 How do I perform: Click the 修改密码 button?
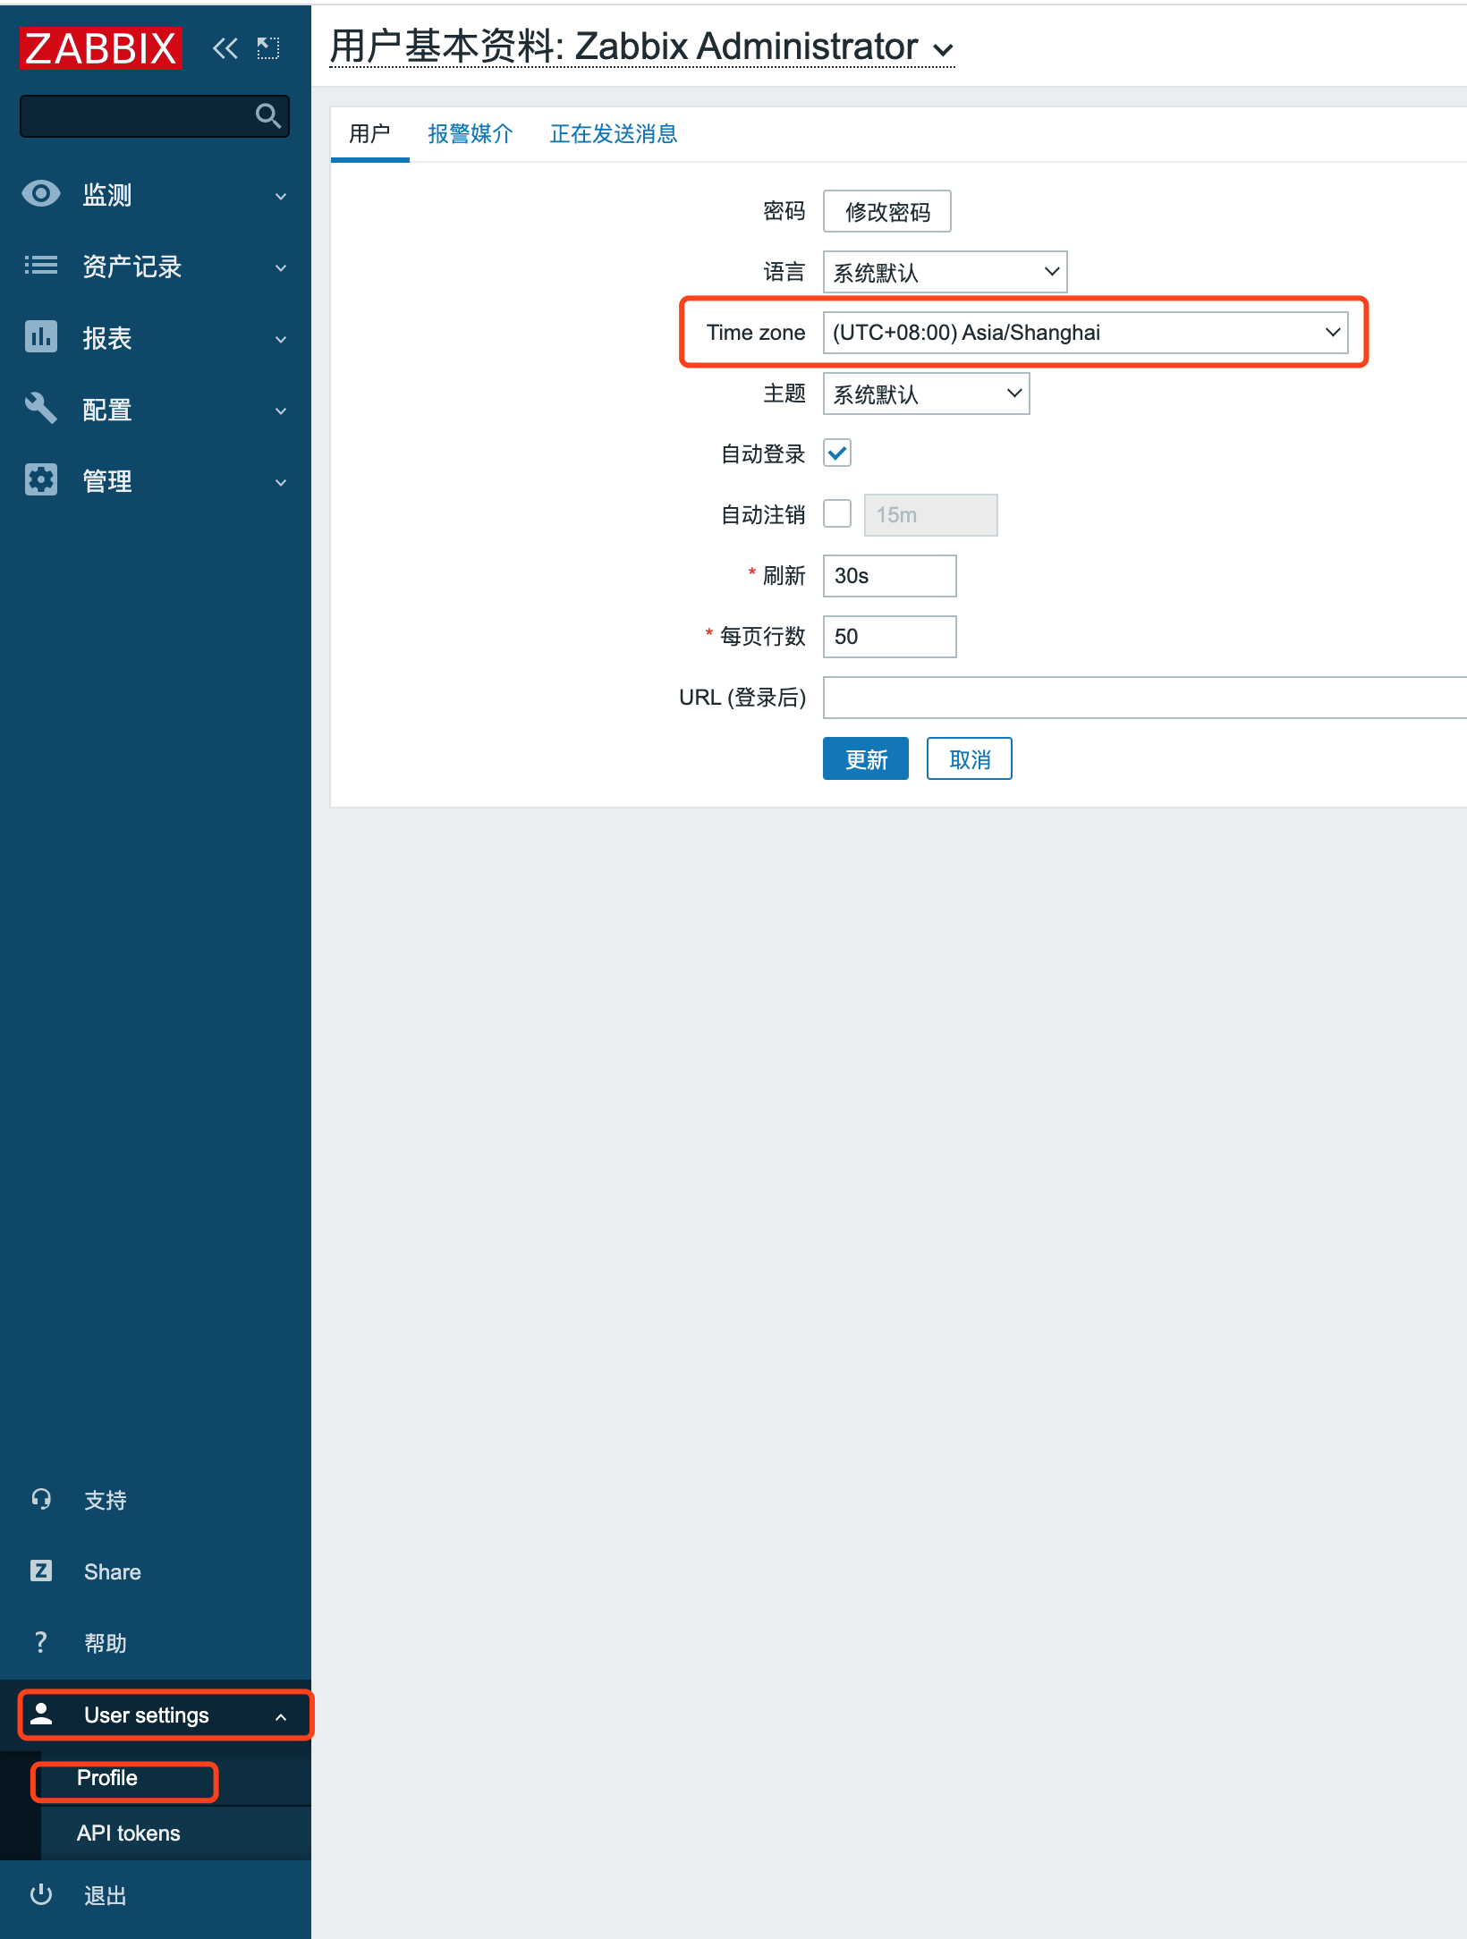(x=886, y=211)
